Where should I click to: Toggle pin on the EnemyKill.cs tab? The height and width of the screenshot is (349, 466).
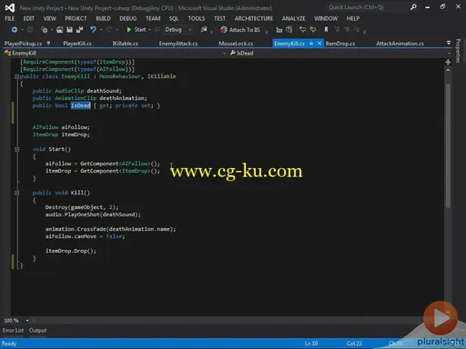click(311, 44)
